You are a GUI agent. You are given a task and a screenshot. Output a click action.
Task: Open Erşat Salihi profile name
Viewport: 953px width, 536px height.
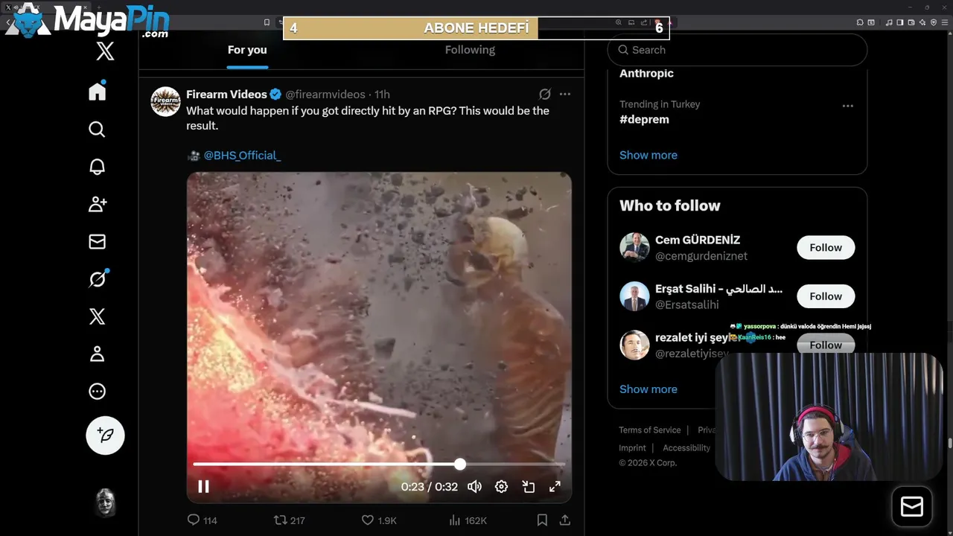[x=718, y=289]
